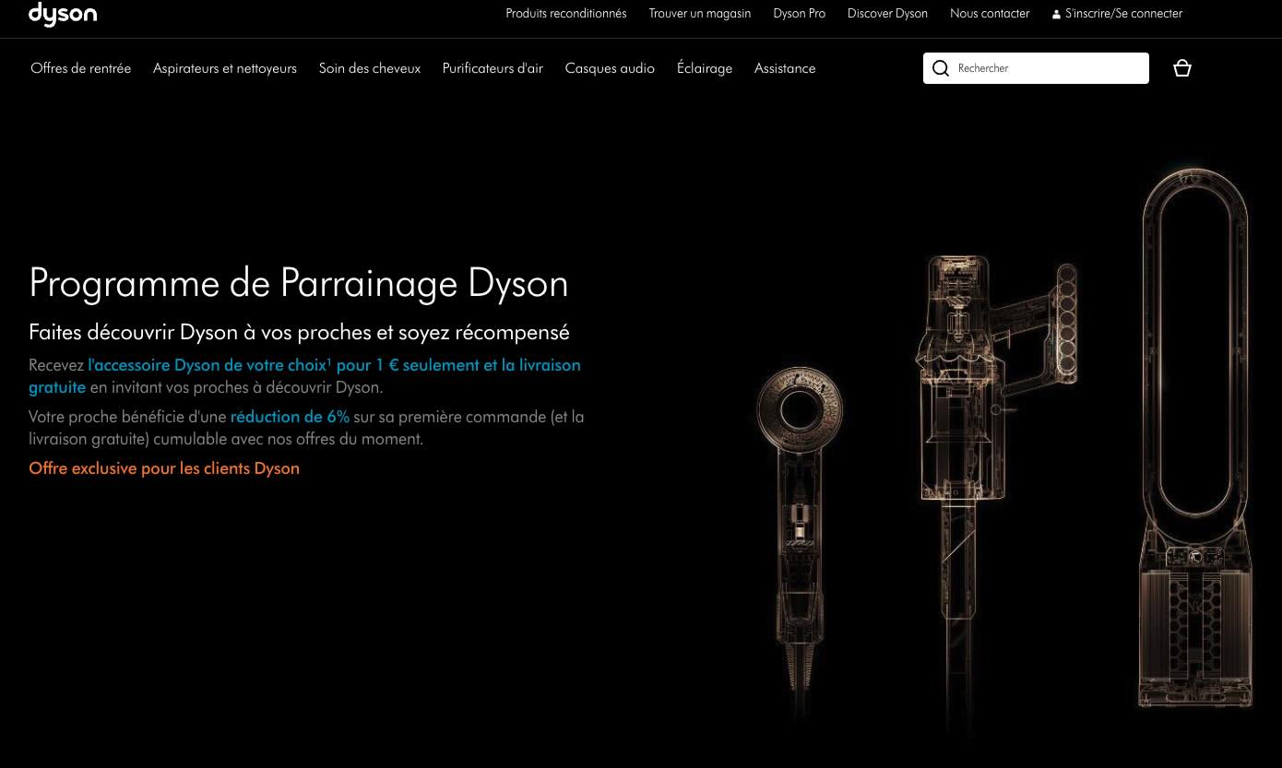Screen dimensions: 1282x768
Task: Click the user account icon beside S'inscrire
Action: [1056, 14]
